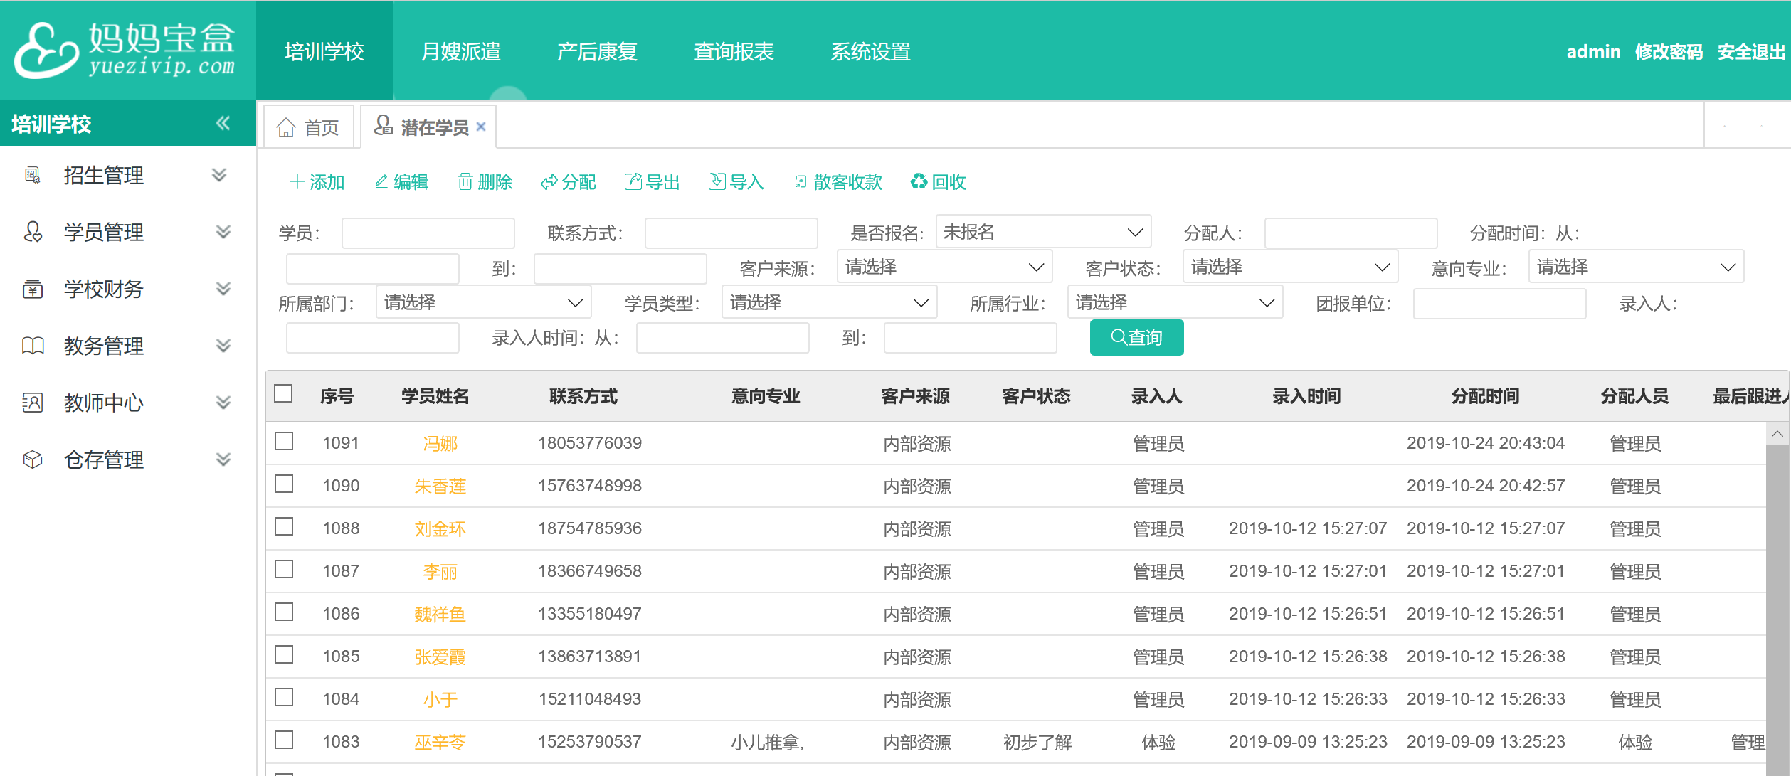Open student 巫辛苓 name link
Image resolution: width=1791 pixels, height=776 pixels.
pyautogui.click(x=440, y=742)
